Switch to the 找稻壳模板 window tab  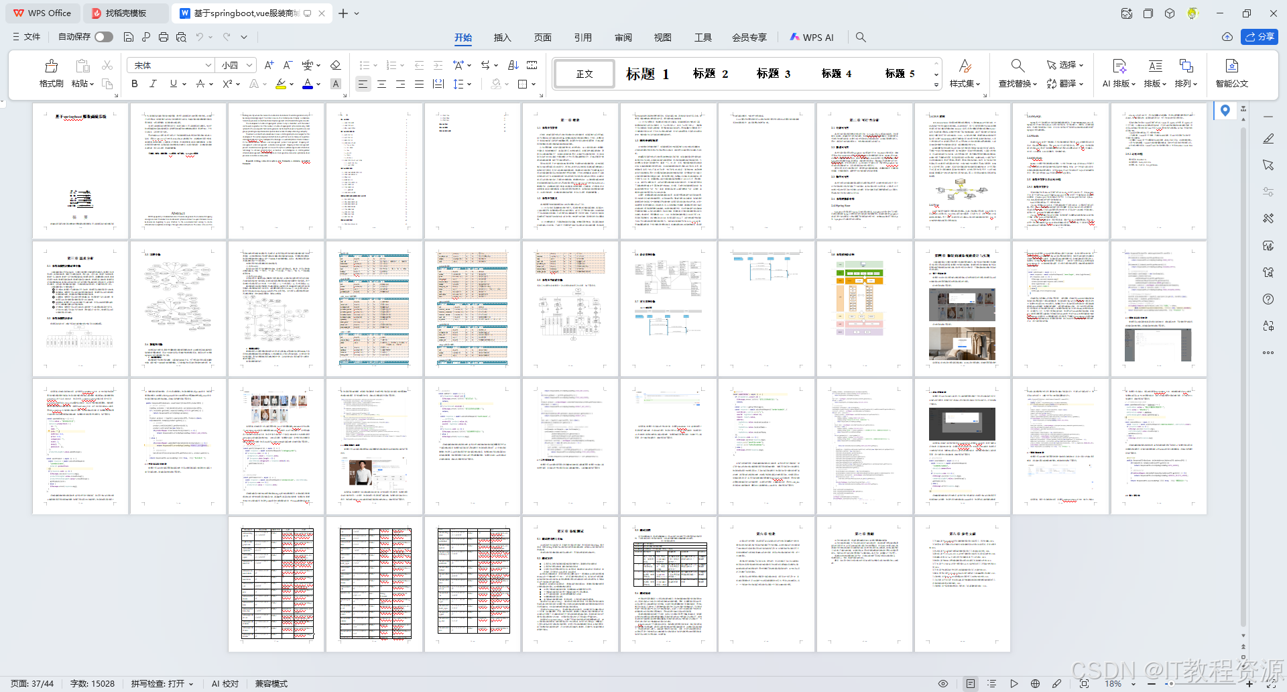(126, 13)
